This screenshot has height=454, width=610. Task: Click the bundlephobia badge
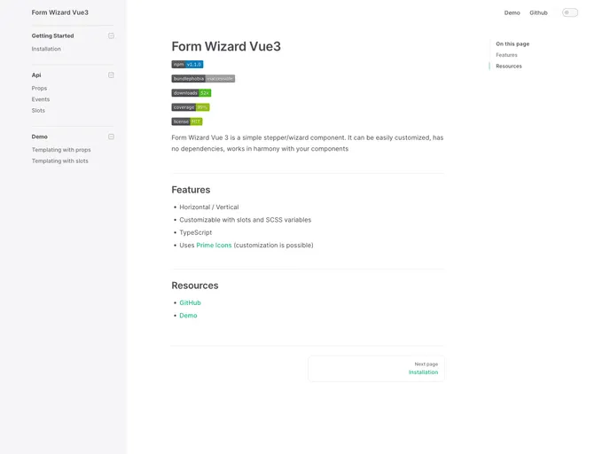[x=203, y=79]
